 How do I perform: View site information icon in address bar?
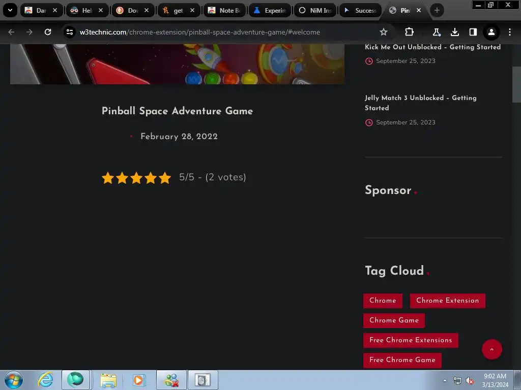70,32
